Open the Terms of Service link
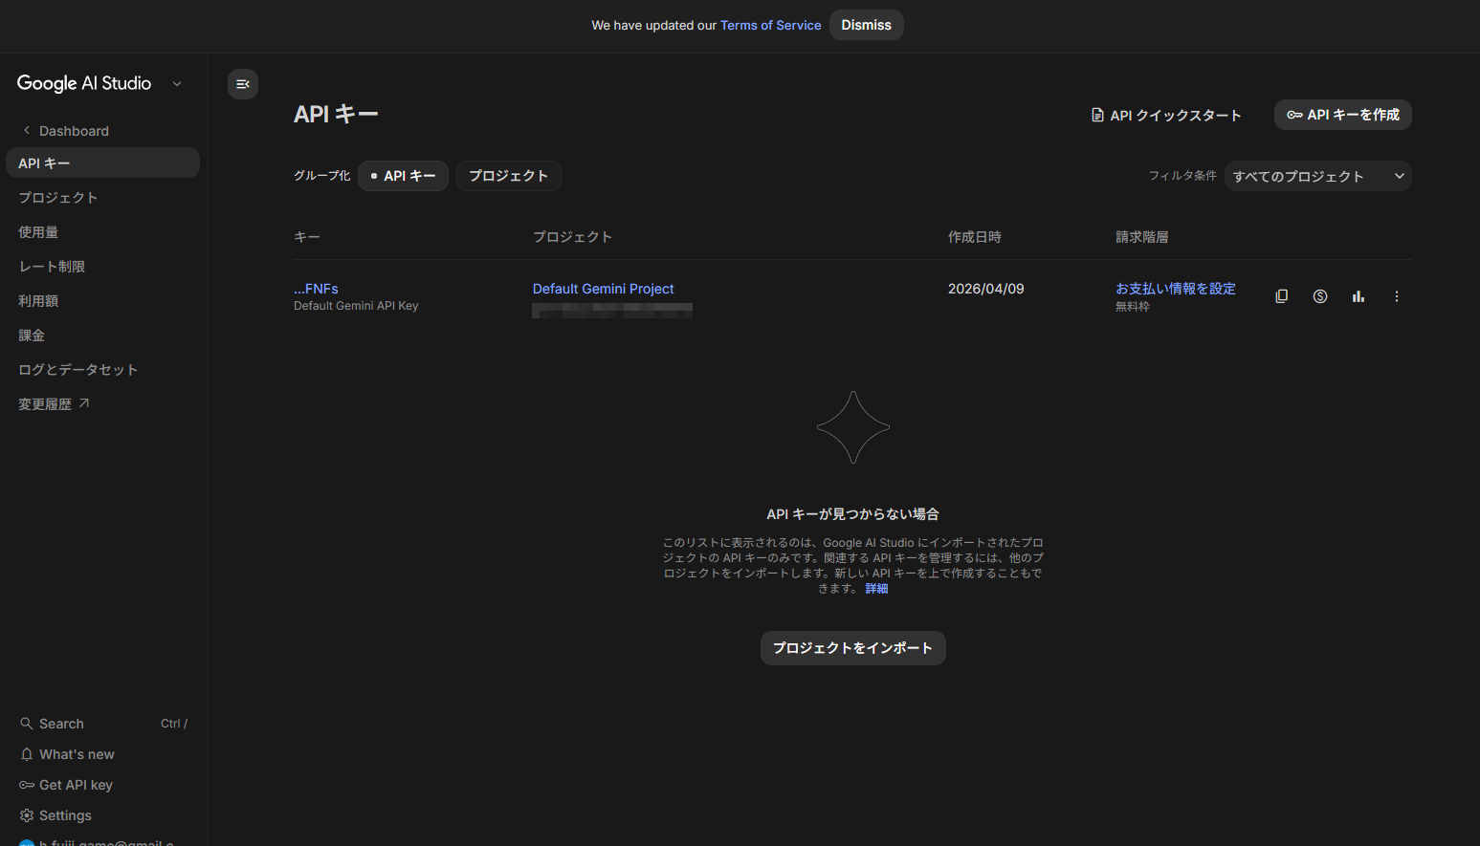 [770, 25]
